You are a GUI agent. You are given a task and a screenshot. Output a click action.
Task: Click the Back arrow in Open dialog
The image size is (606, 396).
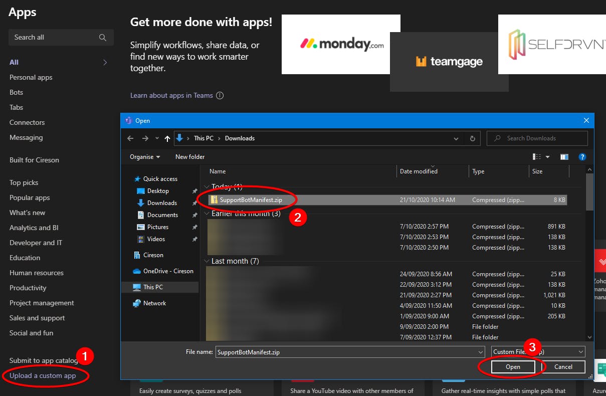click(130, 138)
